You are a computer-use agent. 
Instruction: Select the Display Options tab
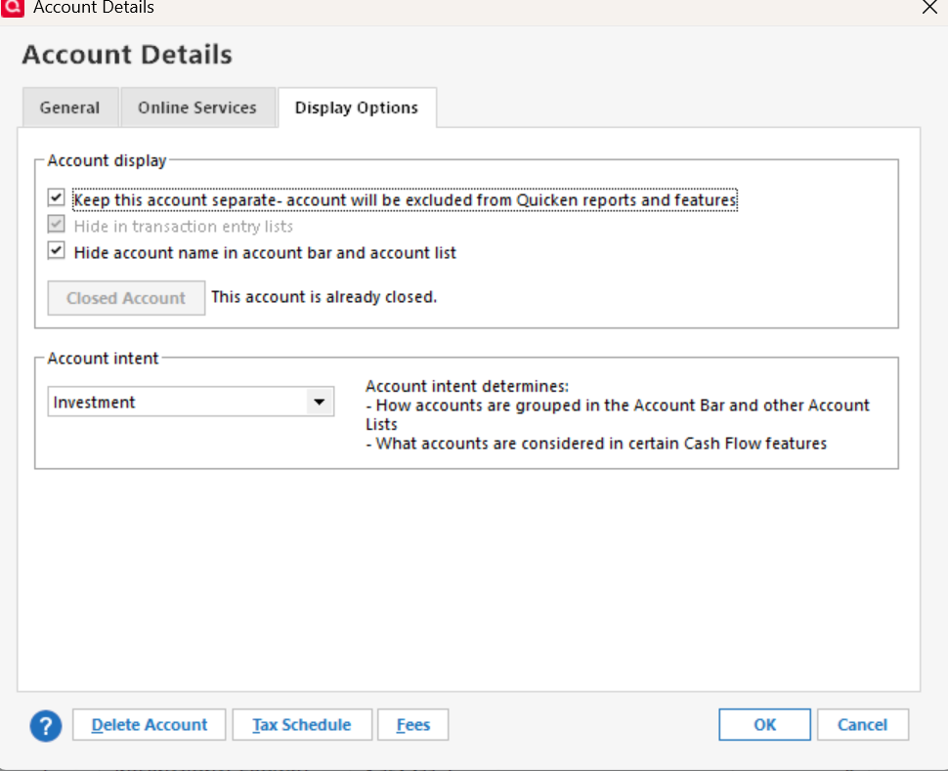[357, 107]
